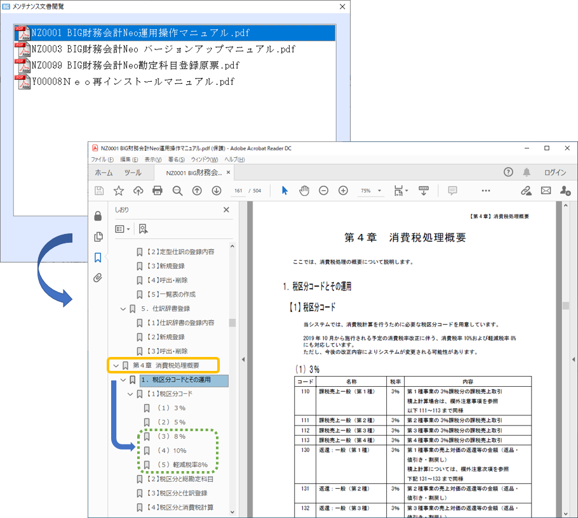Screen dimensions: 578x518
Task: Open the fit page options icon
Action: (401, 191)
